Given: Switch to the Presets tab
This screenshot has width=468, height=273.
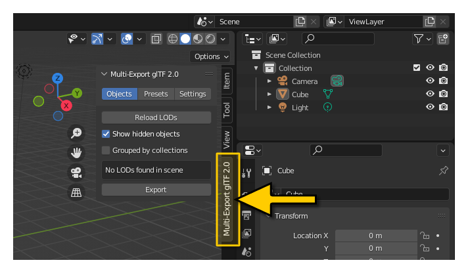Looking at the screenshot, I should pos(156,94).
